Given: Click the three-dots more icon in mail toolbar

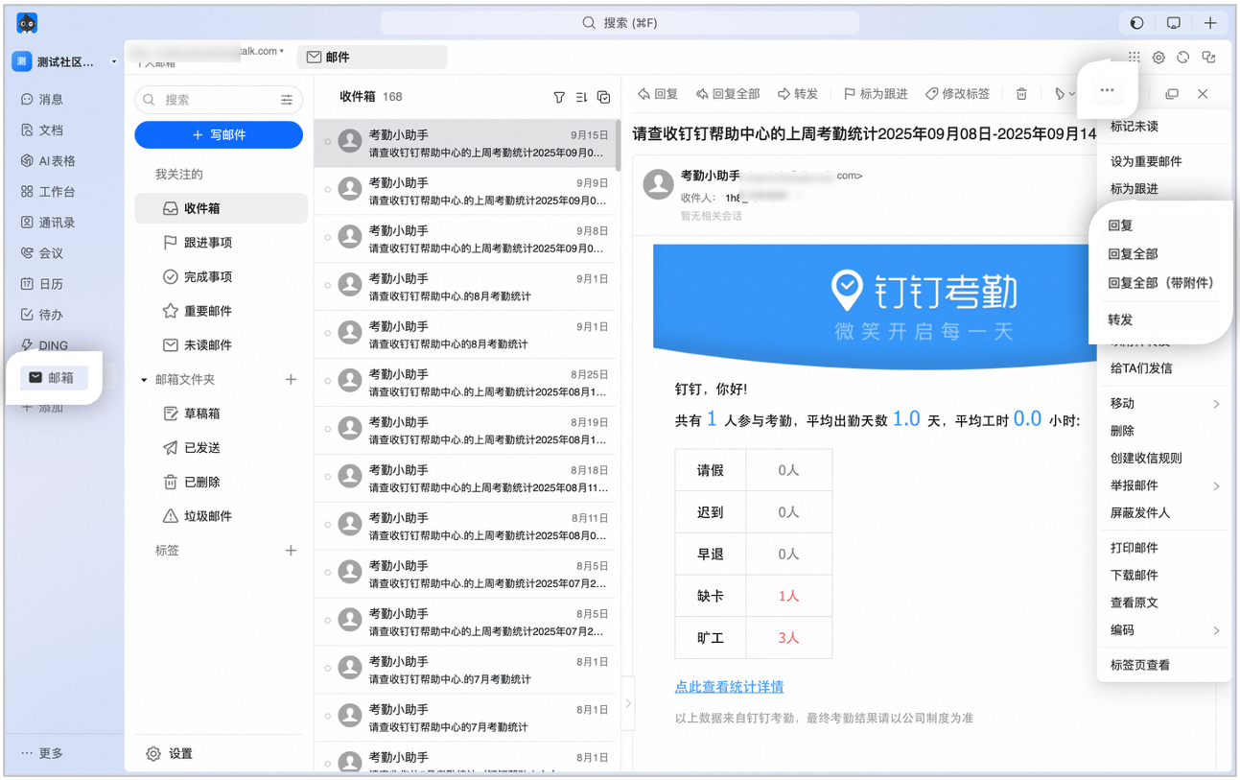Looking at the screenshot, I should pos(1108,90).
